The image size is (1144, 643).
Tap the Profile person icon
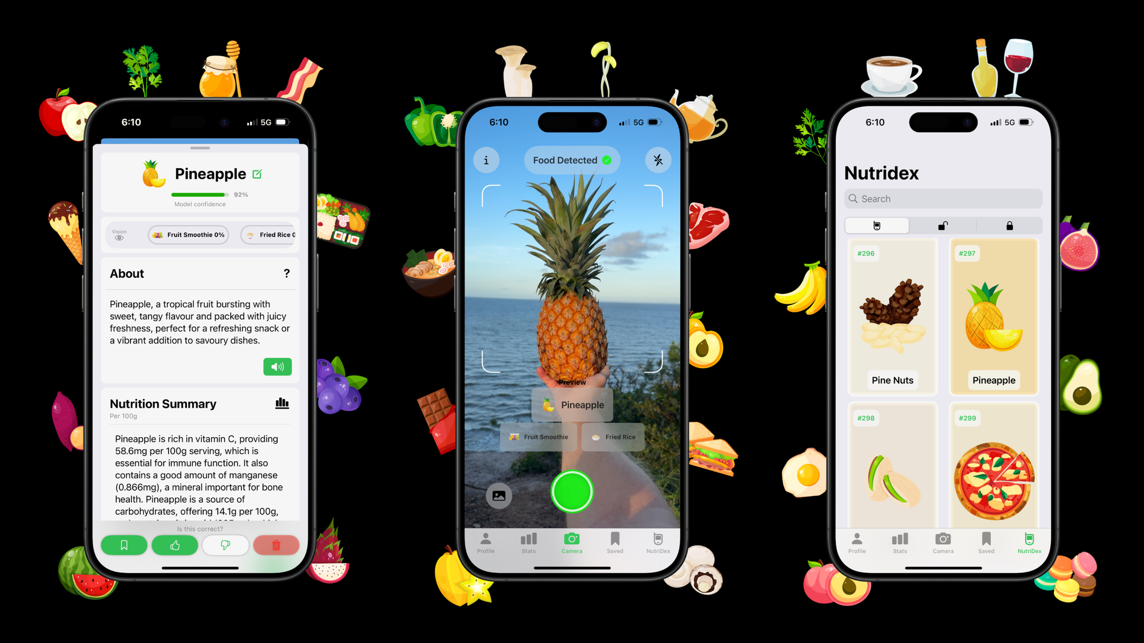coord(486,542)
